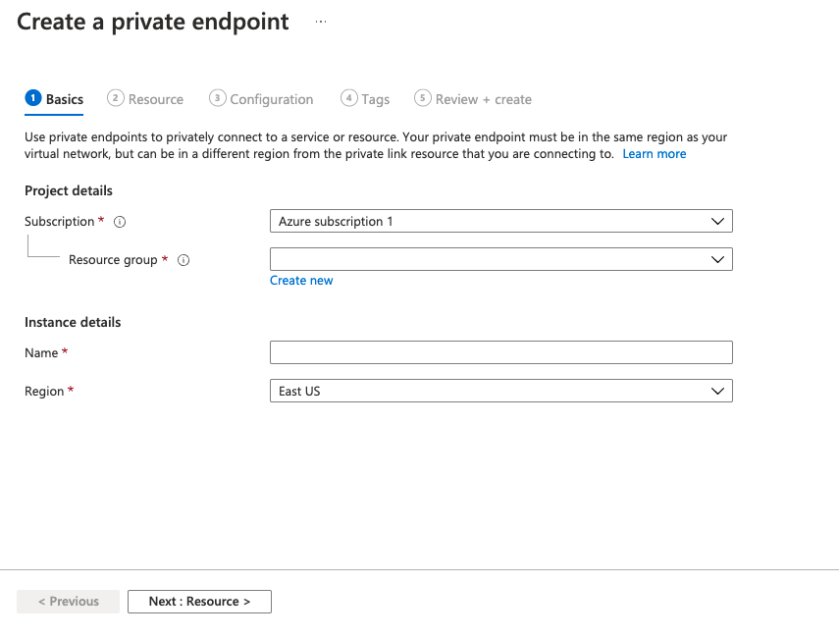The image size is (839, 638).
Task: Focus the Name text input field
Action: click(x=500, y=352)
